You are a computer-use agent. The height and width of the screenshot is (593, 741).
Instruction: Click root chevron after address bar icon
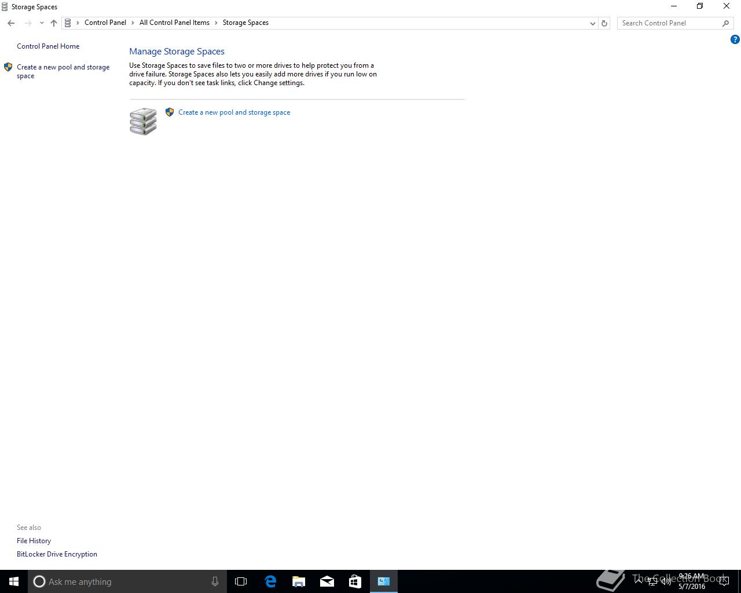[78, 23]
